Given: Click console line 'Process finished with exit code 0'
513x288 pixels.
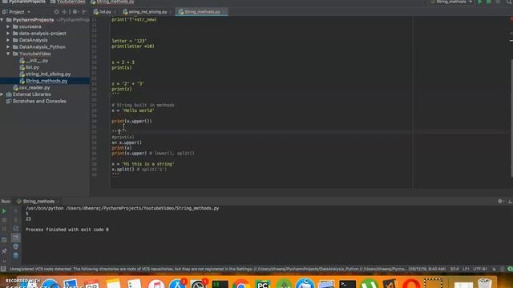Looking at the screenshot, I should tap(67, 230).
